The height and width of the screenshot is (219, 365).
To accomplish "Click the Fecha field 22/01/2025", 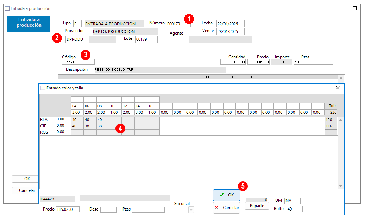I will click(231, 24).
